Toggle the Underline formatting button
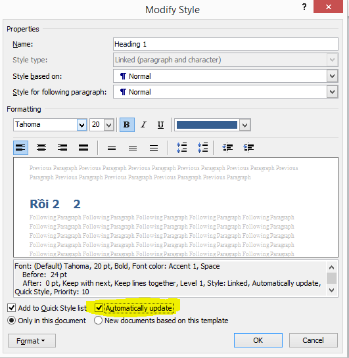The width and height of the screenshot is (349, 358). [x=160, y=125]
